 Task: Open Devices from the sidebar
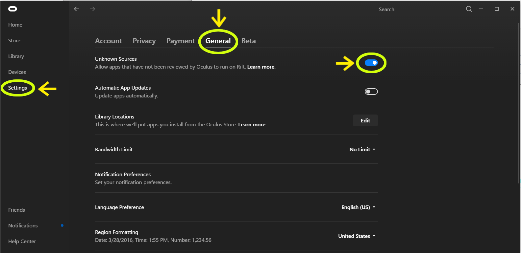coord(17,72)
